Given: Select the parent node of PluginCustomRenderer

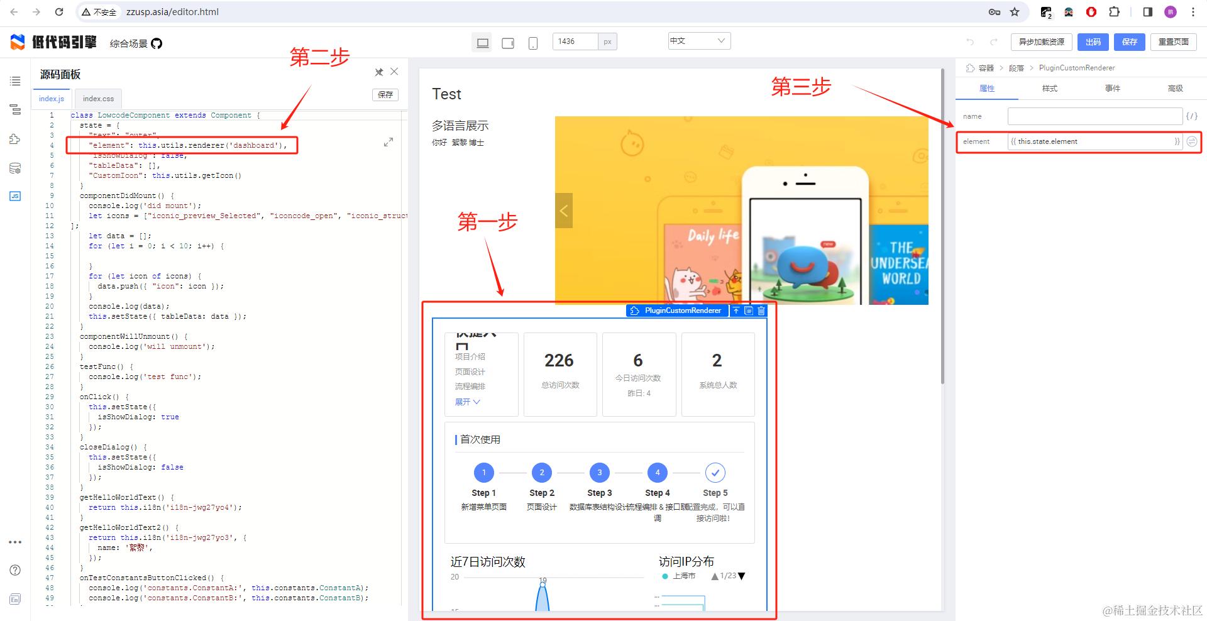Looking at the screenshot, I should click(x=736, y=310).
